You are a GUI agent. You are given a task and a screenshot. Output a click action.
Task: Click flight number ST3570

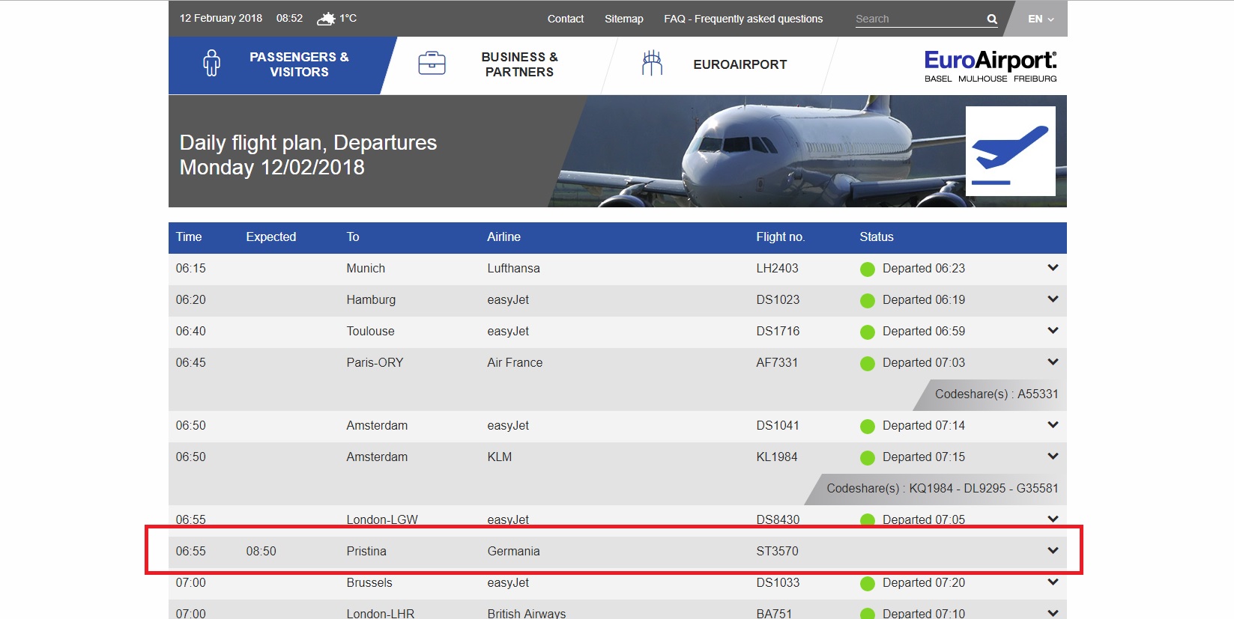(777, 551)
